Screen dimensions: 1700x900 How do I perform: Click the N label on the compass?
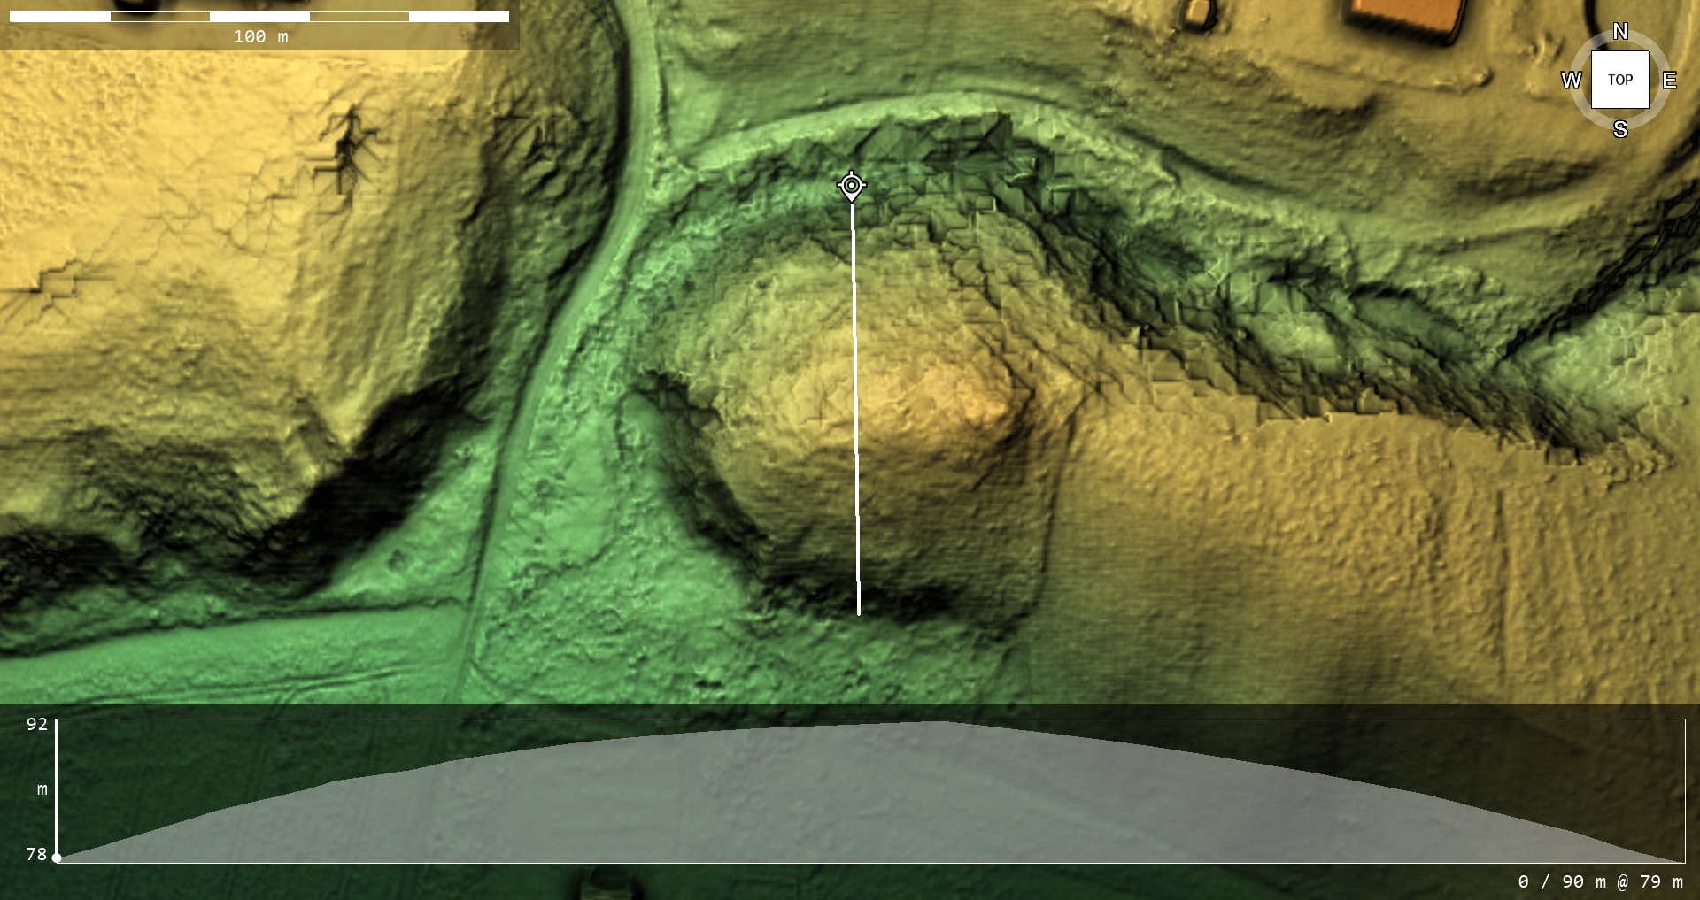(x=1619, y=32)
